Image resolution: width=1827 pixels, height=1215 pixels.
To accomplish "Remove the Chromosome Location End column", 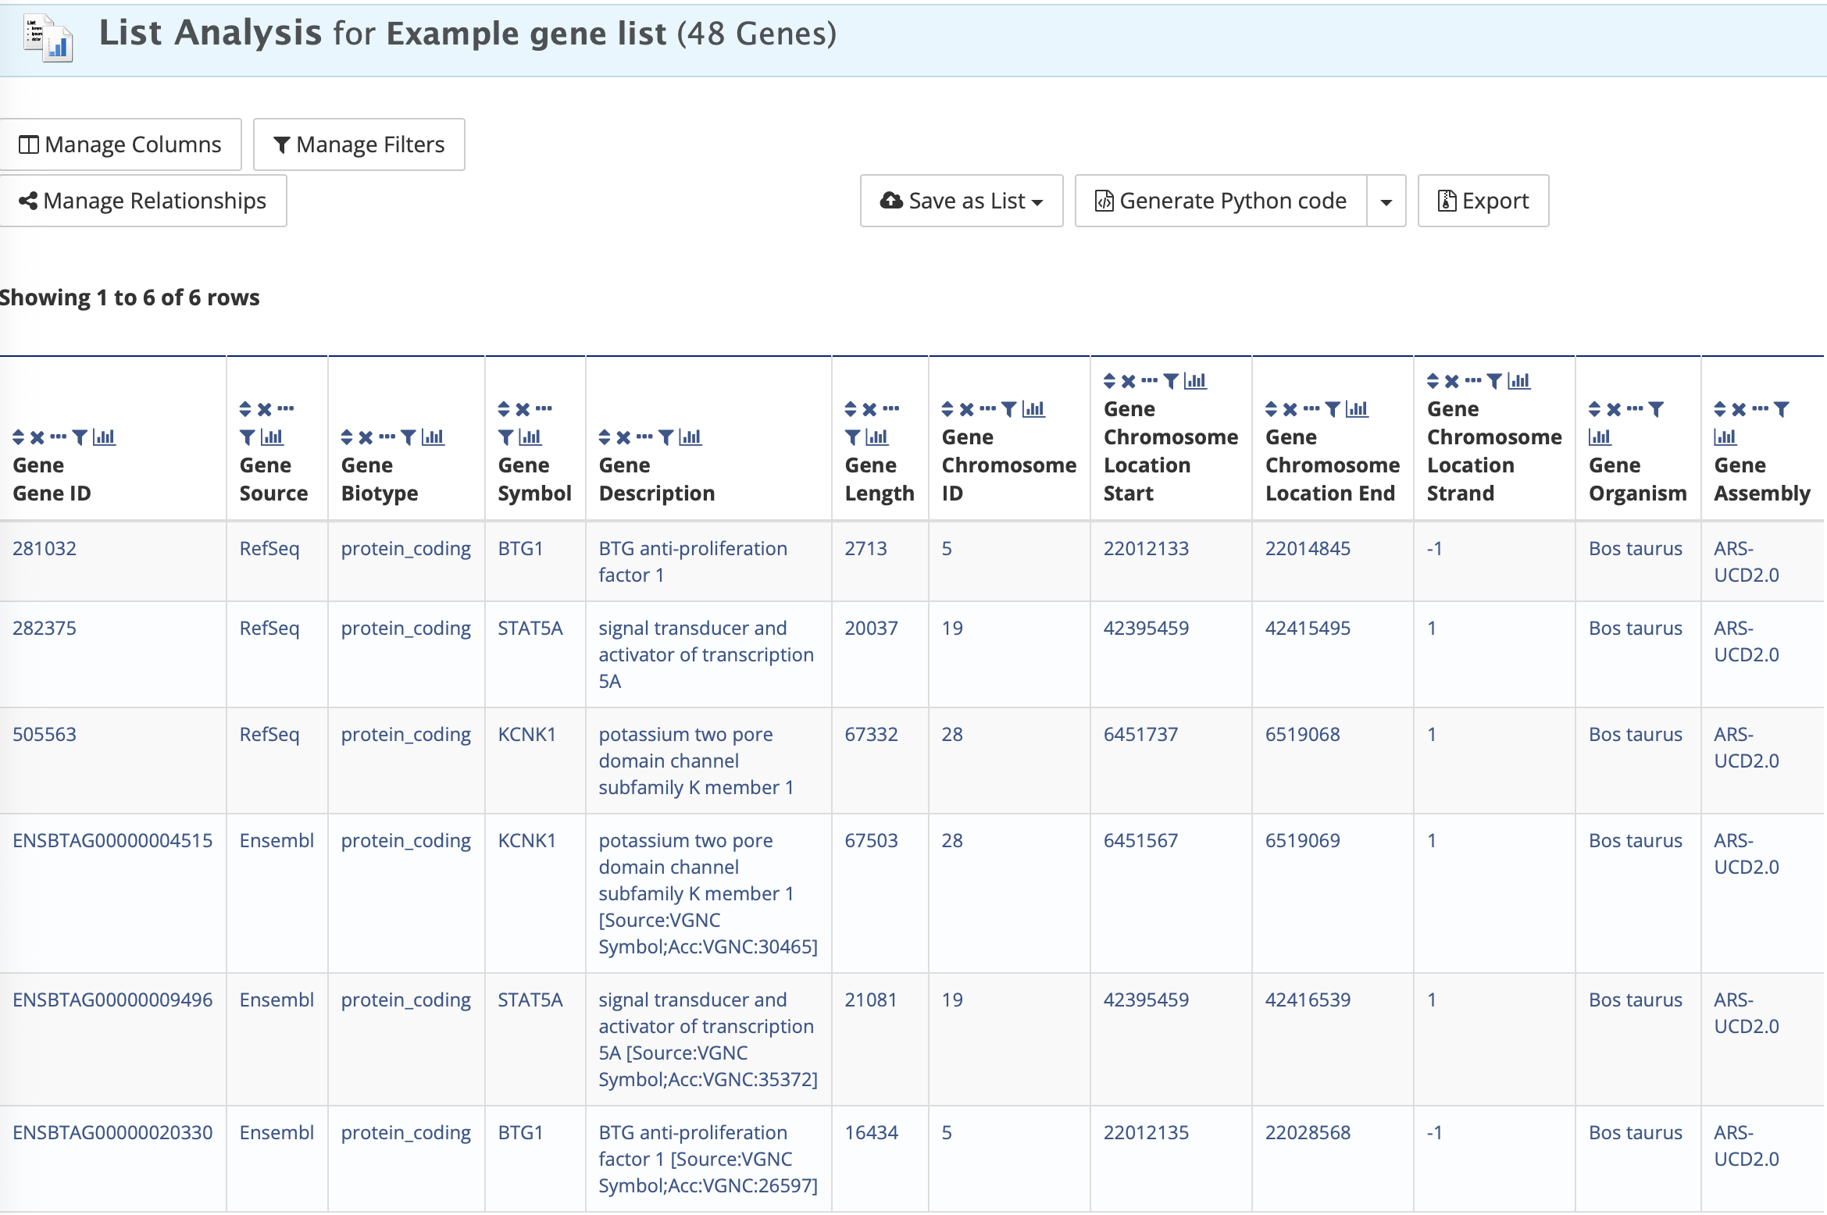I will [1290, 409].
